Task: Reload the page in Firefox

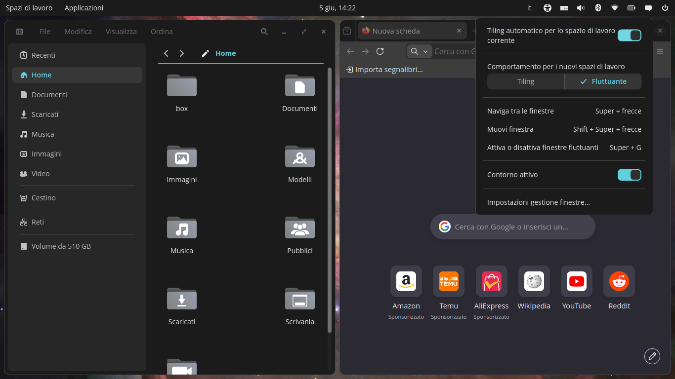Action: (380, 51)
